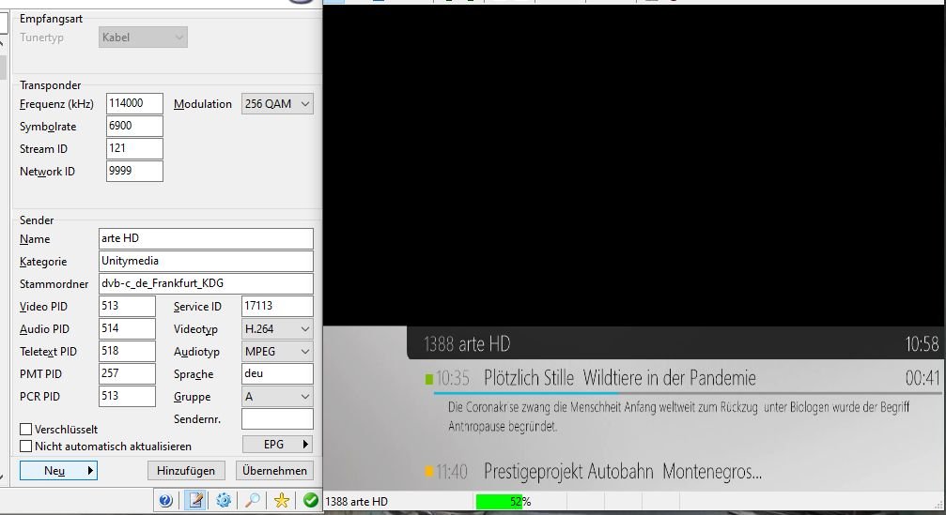Click the Stammordner field dvb-c_de_Frankfurt_KDG
Image resolution: width=946 pixels, height=515 pixels.
206,283
